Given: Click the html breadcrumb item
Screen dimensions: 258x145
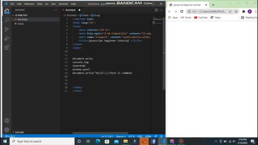Looking at the screenshot, I should click(x=84, y=15).
